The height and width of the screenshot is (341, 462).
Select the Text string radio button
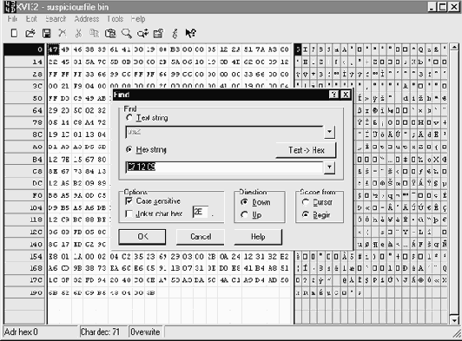pyautogui.click(x=129, y=118)
